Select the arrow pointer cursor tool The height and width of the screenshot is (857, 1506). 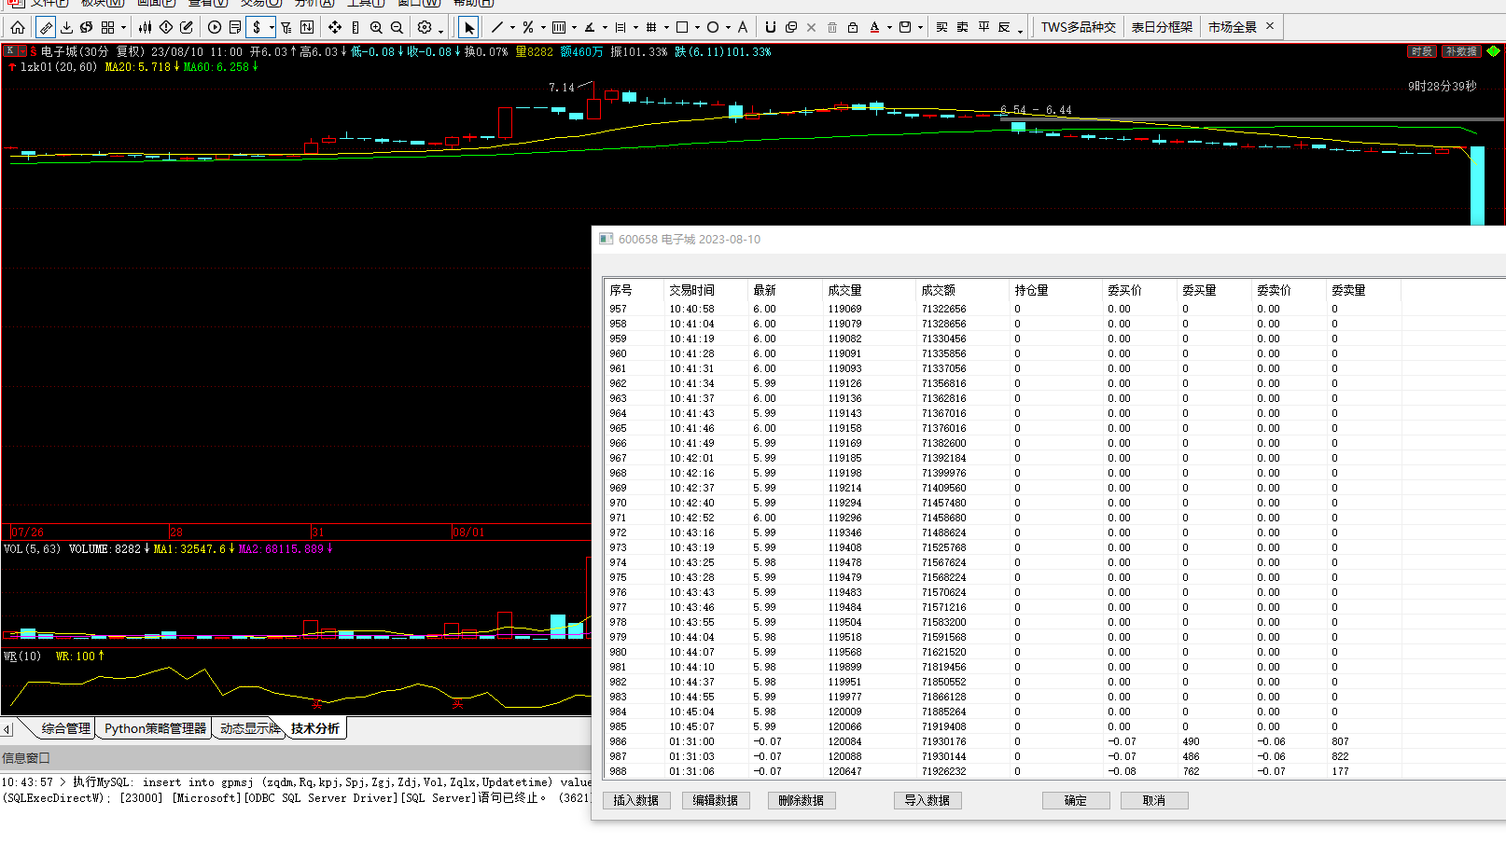[468, 27]
